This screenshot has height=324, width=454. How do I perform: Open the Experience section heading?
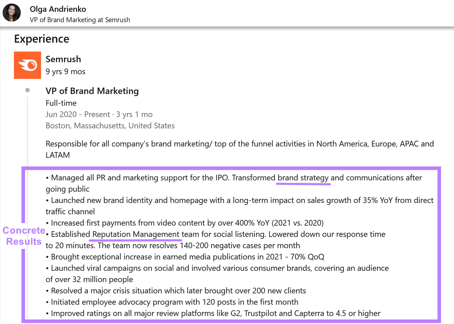tap(42, 39)
